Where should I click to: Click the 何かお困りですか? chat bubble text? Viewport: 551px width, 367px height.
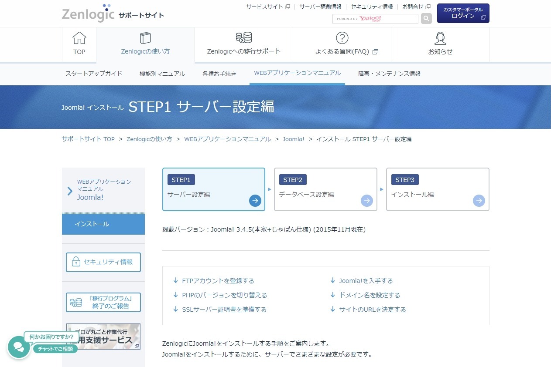pyautogui.click(x=52, y=337)
